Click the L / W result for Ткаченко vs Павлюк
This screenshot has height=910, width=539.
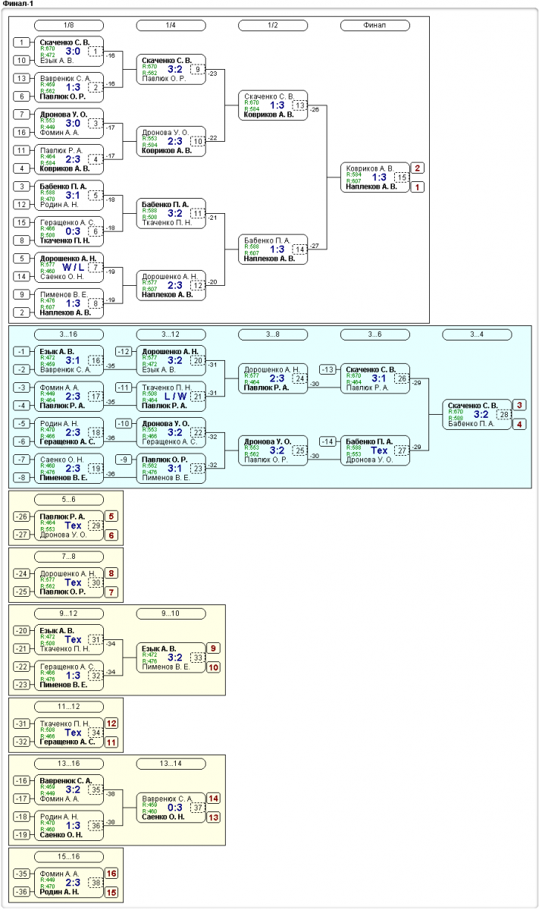coord(176,396)
